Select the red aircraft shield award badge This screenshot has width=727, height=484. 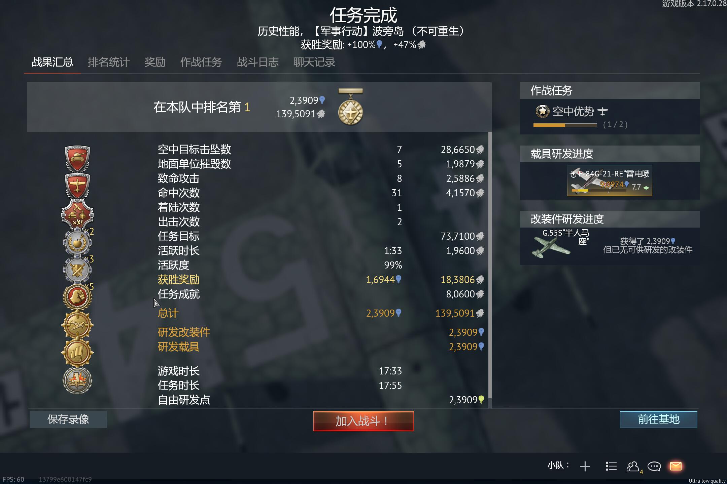coord(77,186)
